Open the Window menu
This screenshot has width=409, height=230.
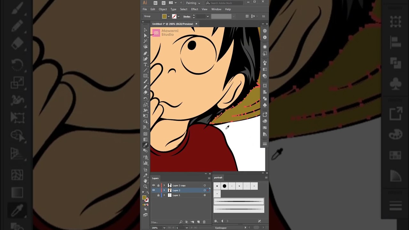click(216, 9)
